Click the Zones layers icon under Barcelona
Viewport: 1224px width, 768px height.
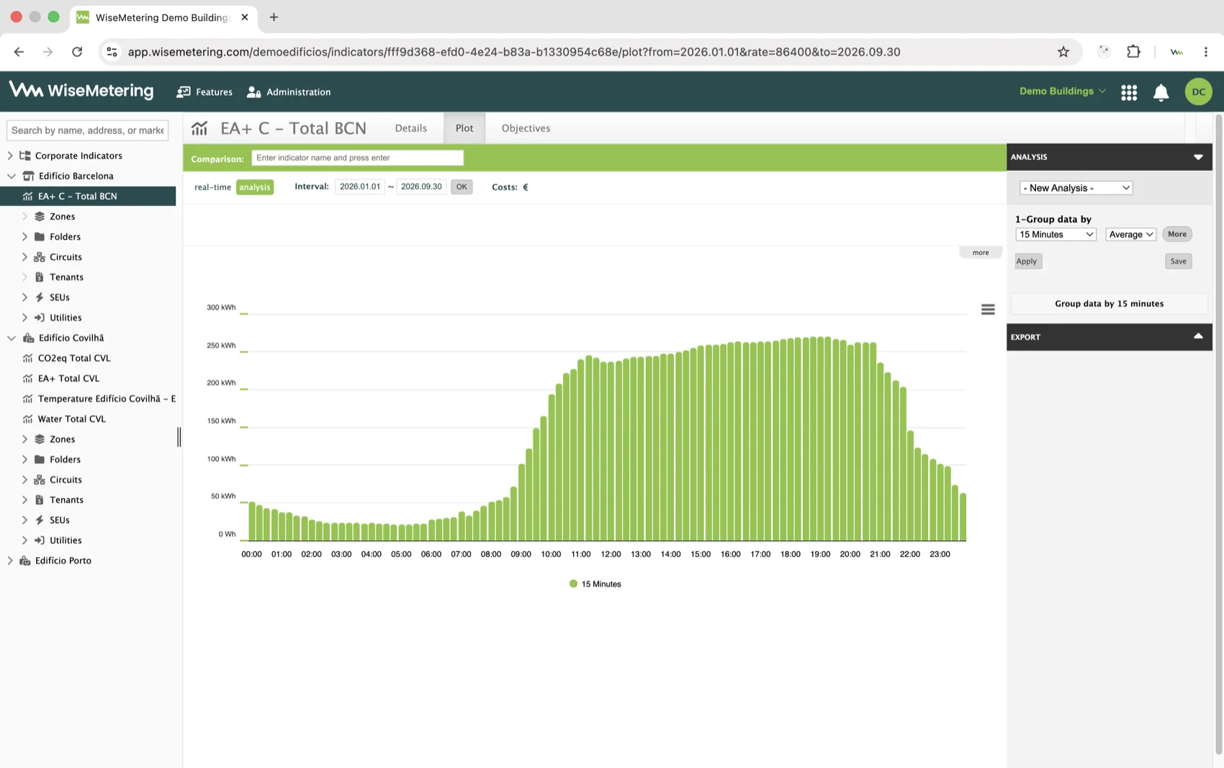tap(40, 216)
